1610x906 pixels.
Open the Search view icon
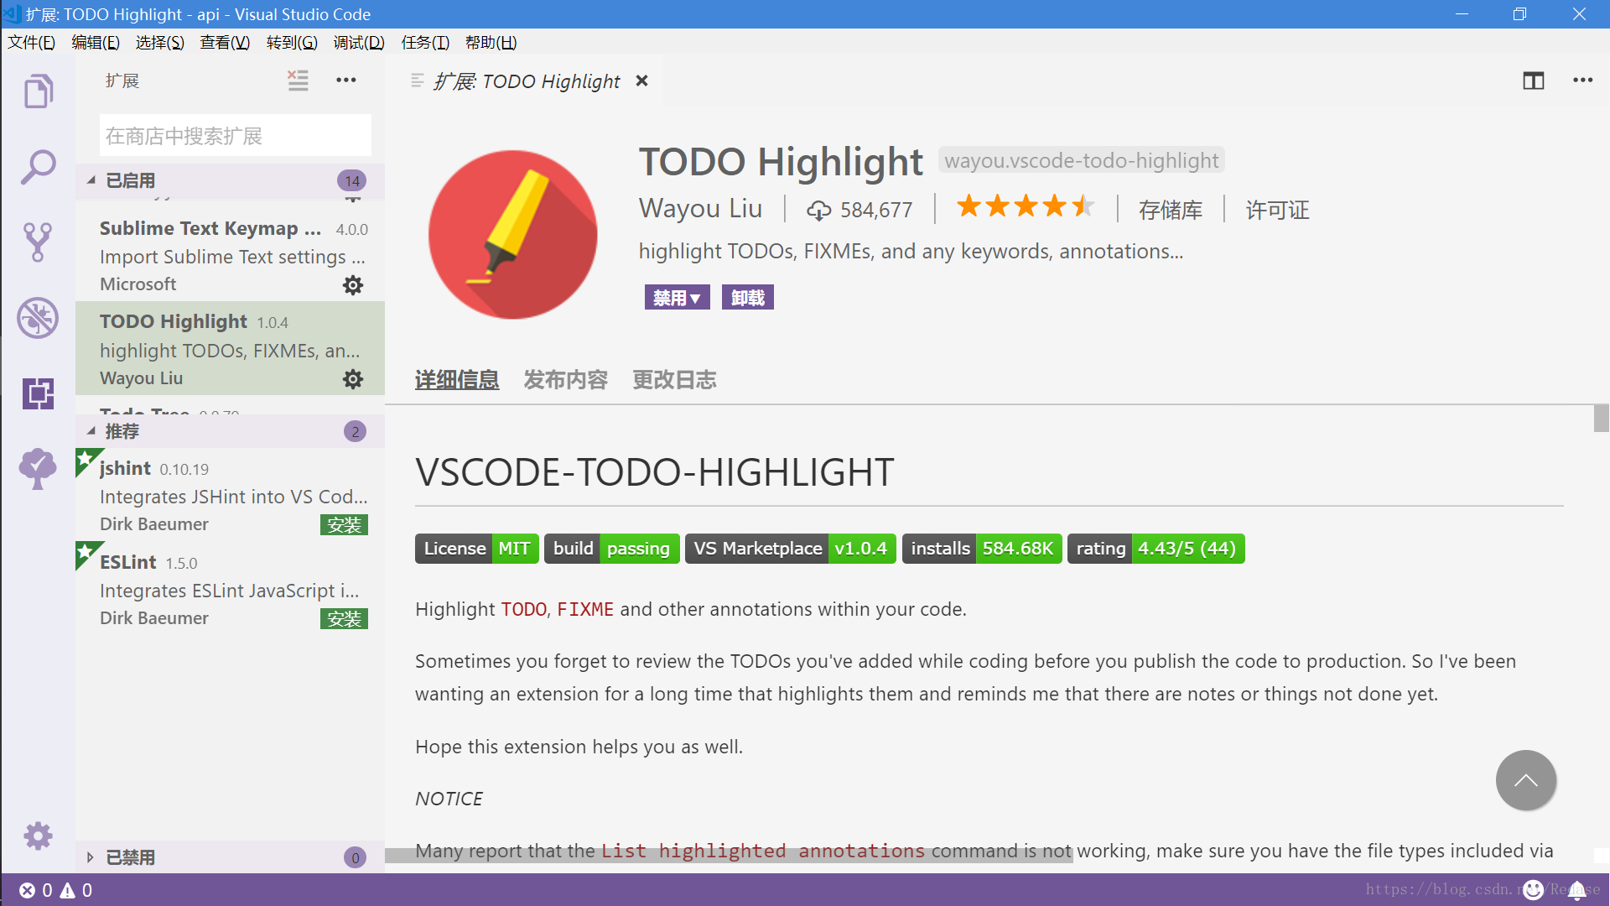click(38, 167)
